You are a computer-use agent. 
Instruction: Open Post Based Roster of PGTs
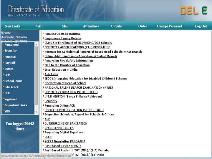pyautogui.click(x=63, y=146)
